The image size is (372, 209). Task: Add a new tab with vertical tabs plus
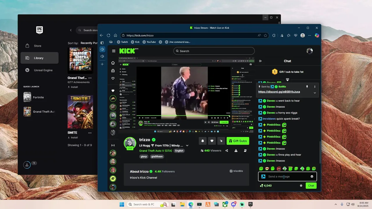(102, 64)
